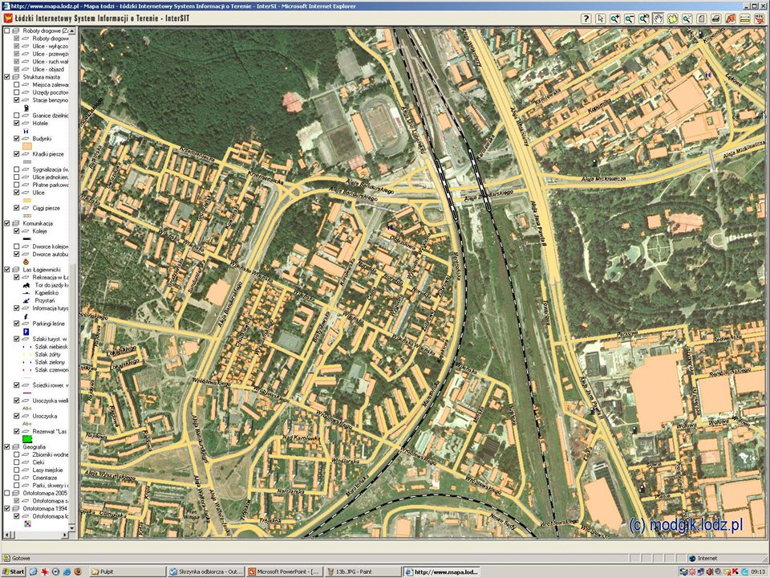This screenshot has height=578, width=770.
Task: Click the Hotele blue H legend symbol
Action: click(x=26, y=131)
